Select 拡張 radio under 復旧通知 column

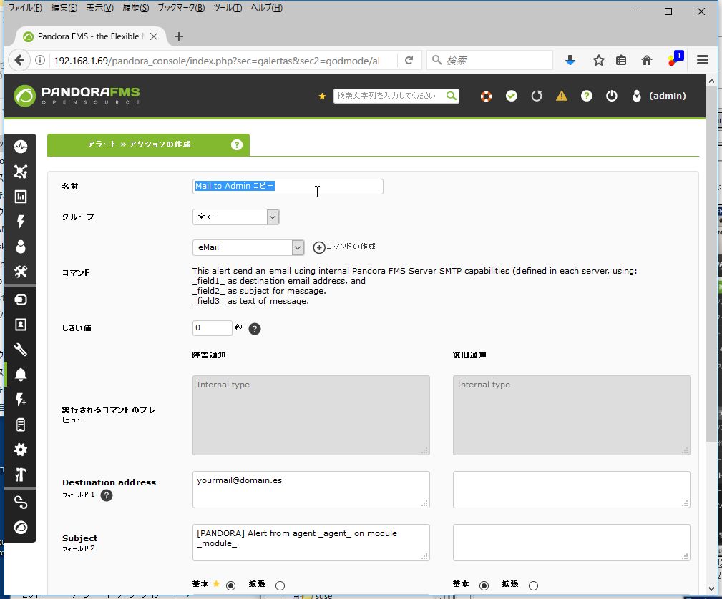[533, 585]
